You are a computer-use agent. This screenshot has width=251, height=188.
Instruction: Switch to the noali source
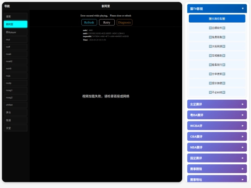(15, 54)
